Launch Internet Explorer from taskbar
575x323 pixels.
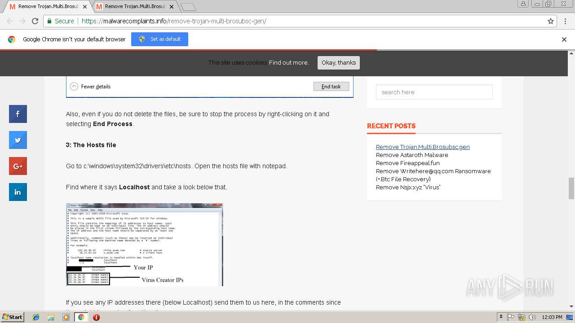point(36,317)
